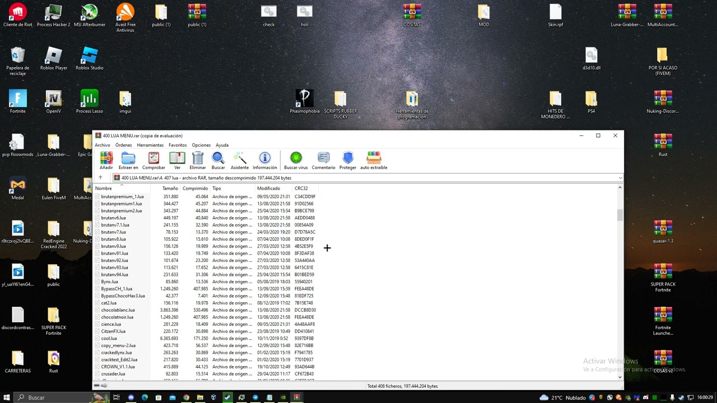Click the taskbar Buscar search box
717x403 pixels.
click(62, 397)
